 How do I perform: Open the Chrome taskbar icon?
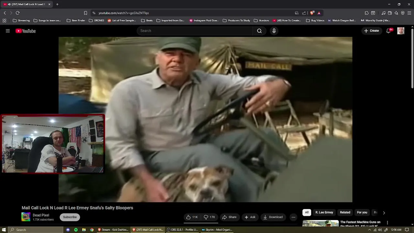[x=92, y=230]
